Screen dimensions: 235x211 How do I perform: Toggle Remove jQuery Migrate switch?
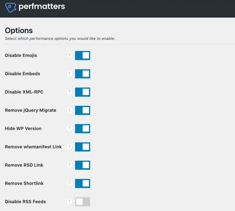click(x=82, y=110)
